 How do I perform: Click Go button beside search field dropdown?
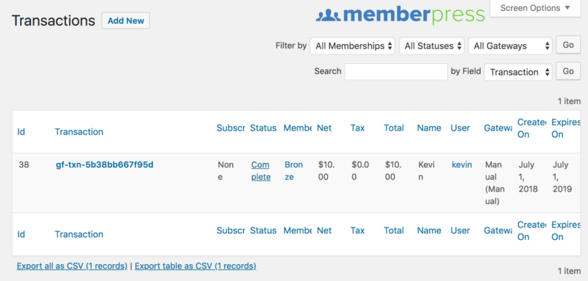pyautogui.click(x=568, y=71)
